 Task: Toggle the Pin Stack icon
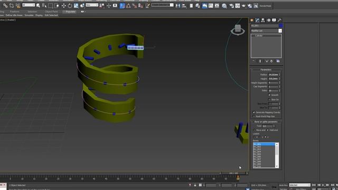tap(253, 61)
